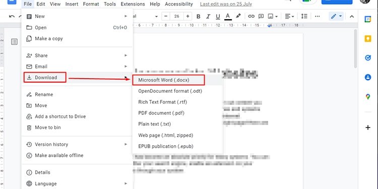378x189 pixels.
Task: Open the Format menu
Action: [x=91, y=4]
